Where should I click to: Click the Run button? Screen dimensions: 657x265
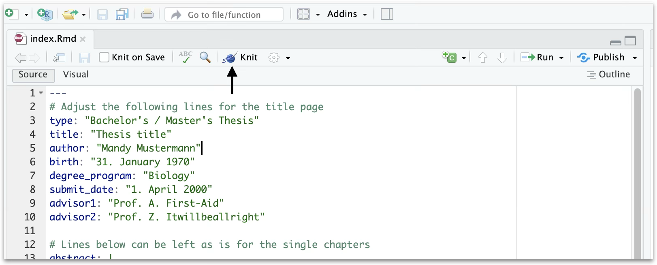click(x=537, y=58)
